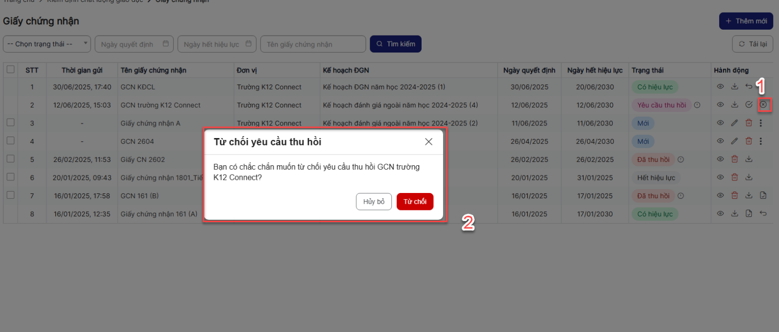Open the document icon for GCN 161 (B)
Viewport: 779px width, 332px height.
click(x=763, y=195)
